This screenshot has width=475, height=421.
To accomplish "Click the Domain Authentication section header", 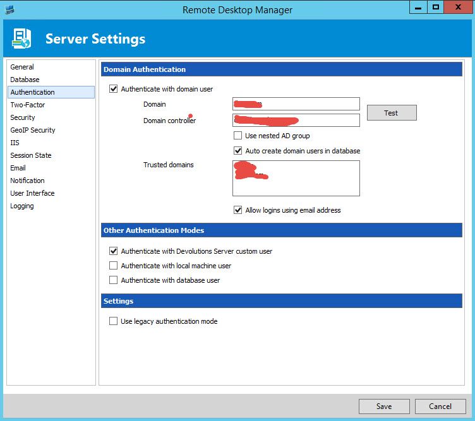I will [x=282, y=69].
